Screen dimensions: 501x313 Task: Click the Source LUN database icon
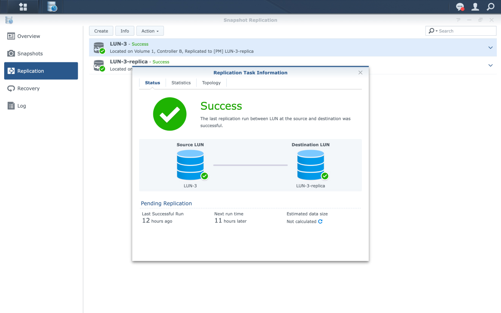pos(191,164)
